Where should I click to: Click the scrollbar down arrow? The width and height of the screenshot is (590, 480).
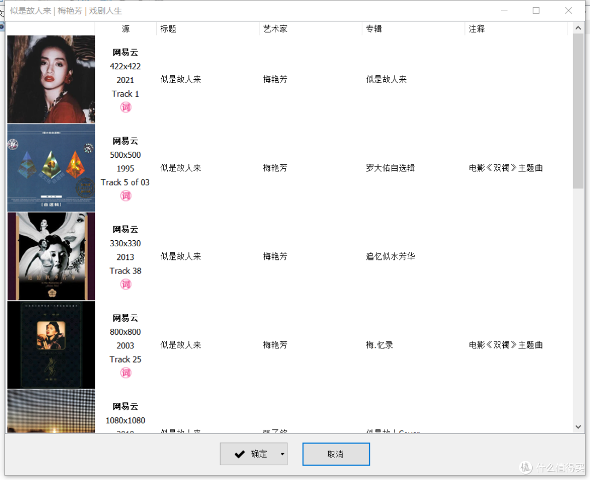coord(578,427)
